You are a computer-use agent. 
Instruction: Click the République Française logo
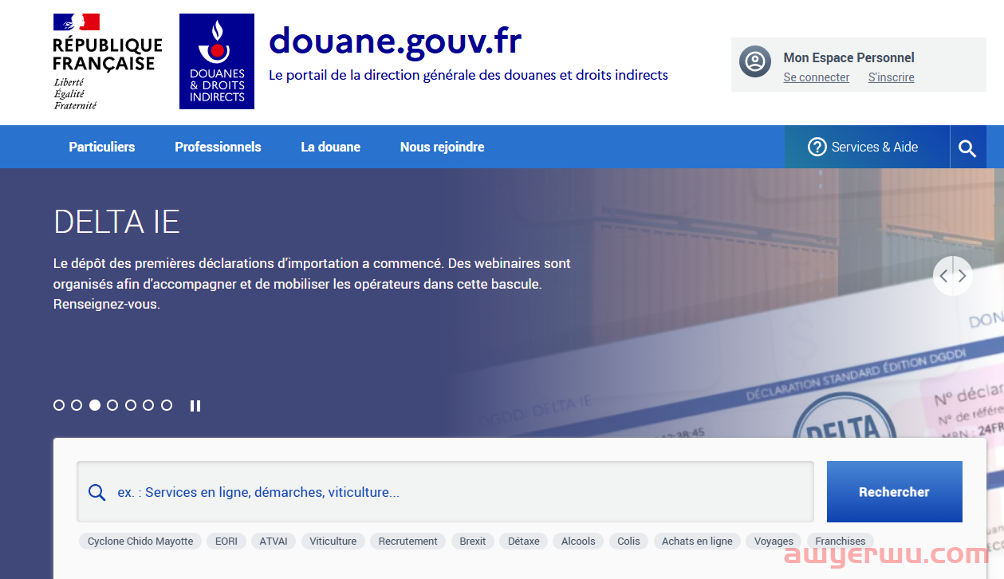point(108,61)
